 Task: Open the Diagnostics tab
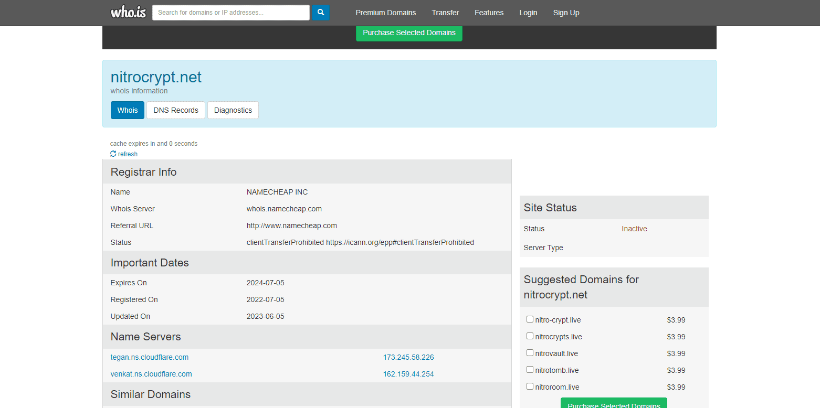point(233,110)
